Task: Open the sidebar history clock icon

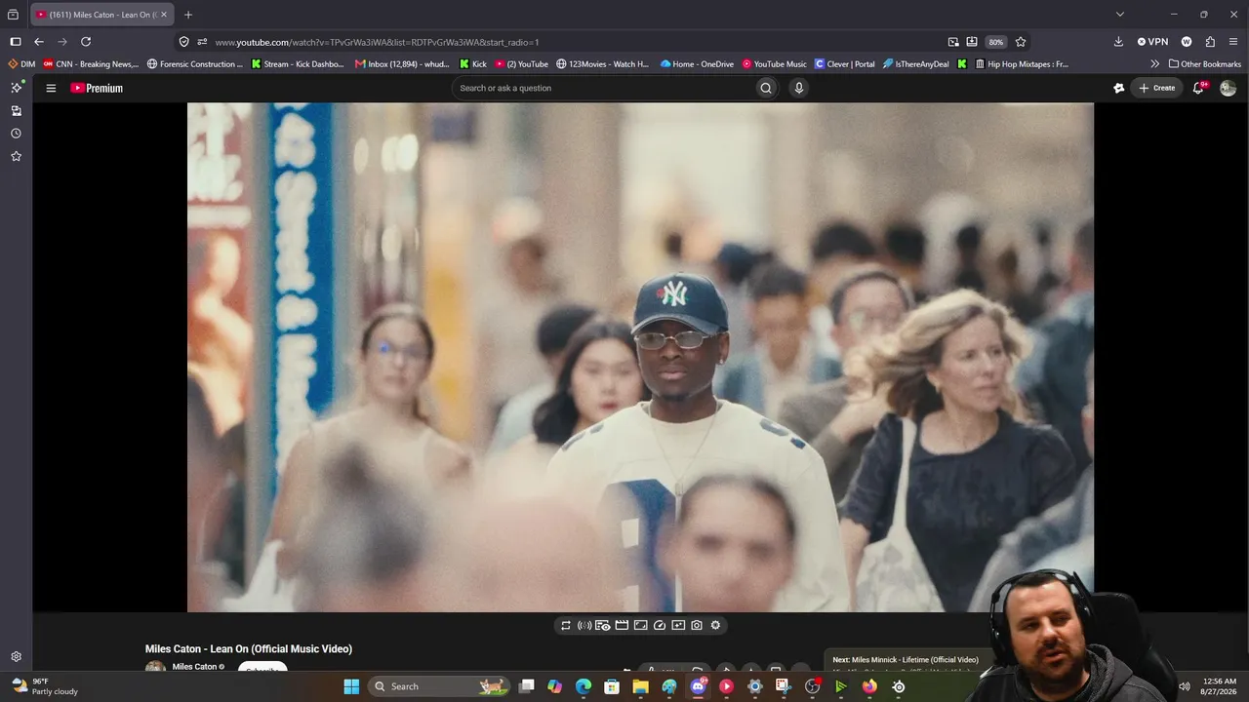Action: point(16,134)
